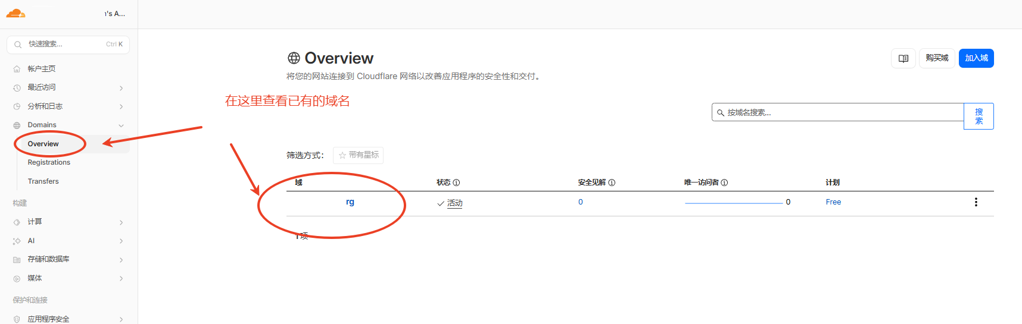Screen dimensions: 1022x324
Task: Open the documentation book icon
Action: tap(903, 58)
